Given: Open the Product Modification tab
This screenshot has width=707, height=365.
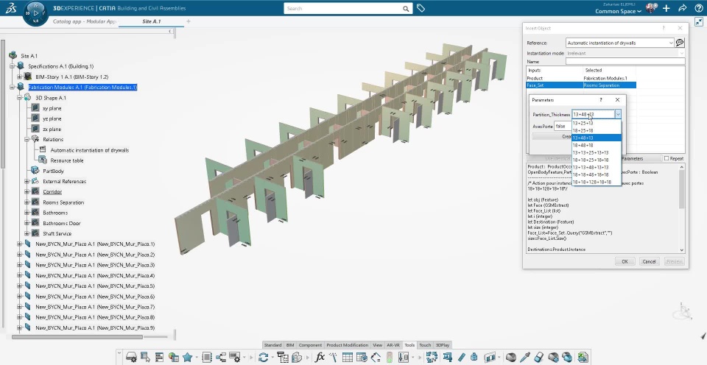Looking at the screenshot, I should 347,344.
